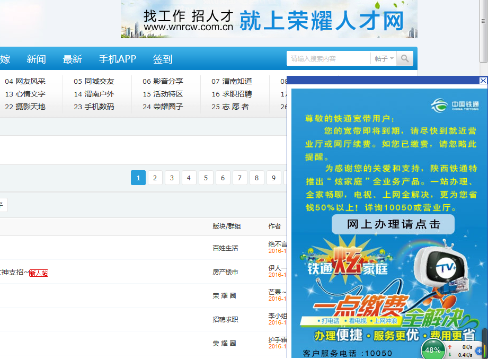Open the 签到 navigation item

click(x=163, y=59)
